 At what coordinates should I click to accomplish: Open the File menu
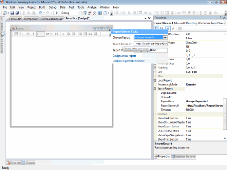(x=5, y=7)
